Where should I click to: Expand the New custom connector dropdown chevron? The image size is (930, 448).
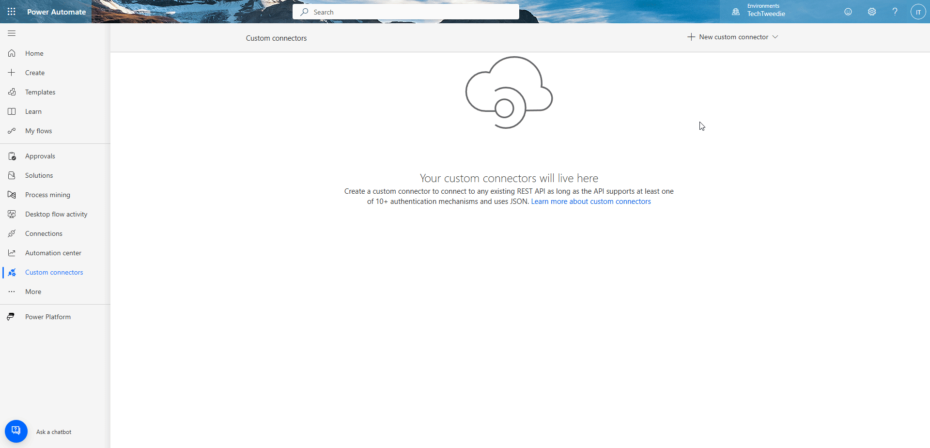pos(775,36)
